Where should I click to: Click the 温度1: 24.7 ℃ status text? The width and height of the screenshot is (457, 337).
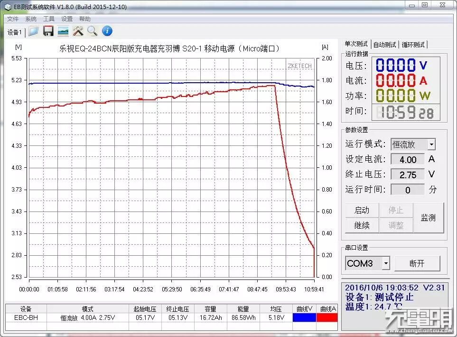click(374, 307)
